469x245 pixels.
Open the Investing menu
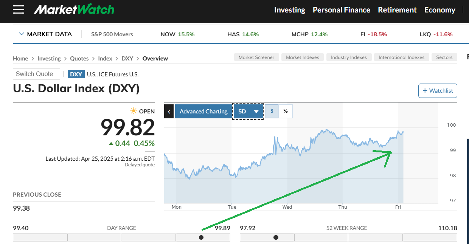click(x=289, y=10)
